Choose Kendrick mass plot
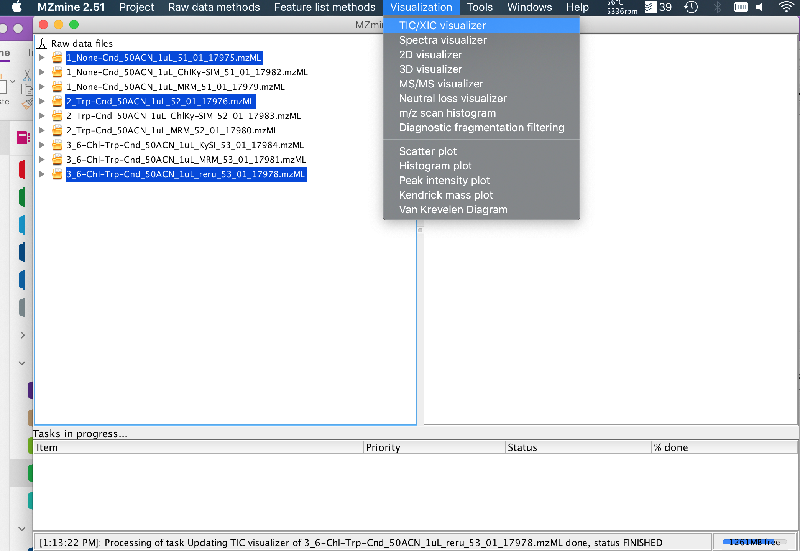The width and height of the screenshot is (800, 551). (x=481, y=195)
